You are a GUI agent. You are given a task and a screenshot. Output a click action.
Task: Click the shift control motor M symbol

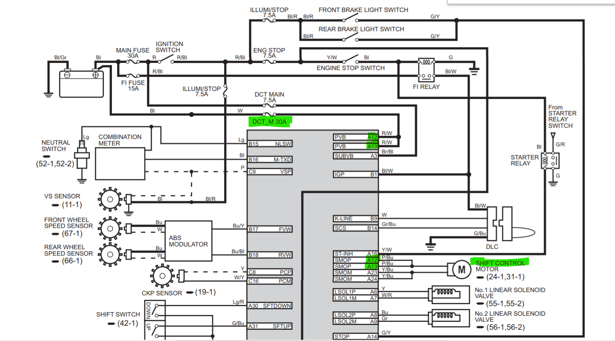coord(461,270)
